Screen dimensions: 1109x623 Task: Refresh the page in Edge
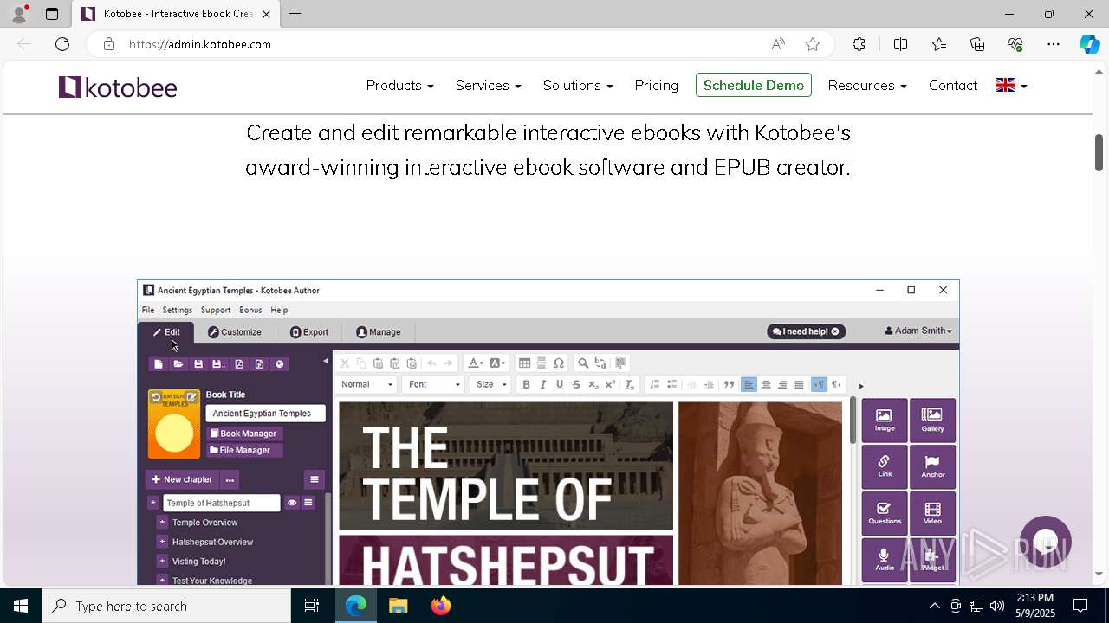[x=62, y=44]
